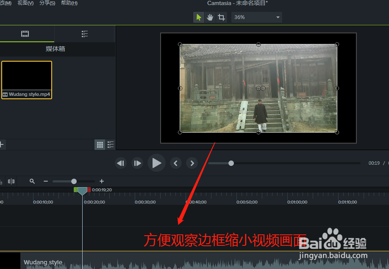Step forward one frame in preview

pos(137,163)
